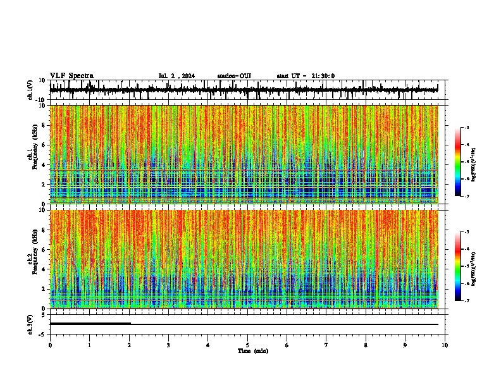Click the 4 kHz tick on ch.2 frequency axis
Screen dimensions: 501x387
tap(44, 269)
